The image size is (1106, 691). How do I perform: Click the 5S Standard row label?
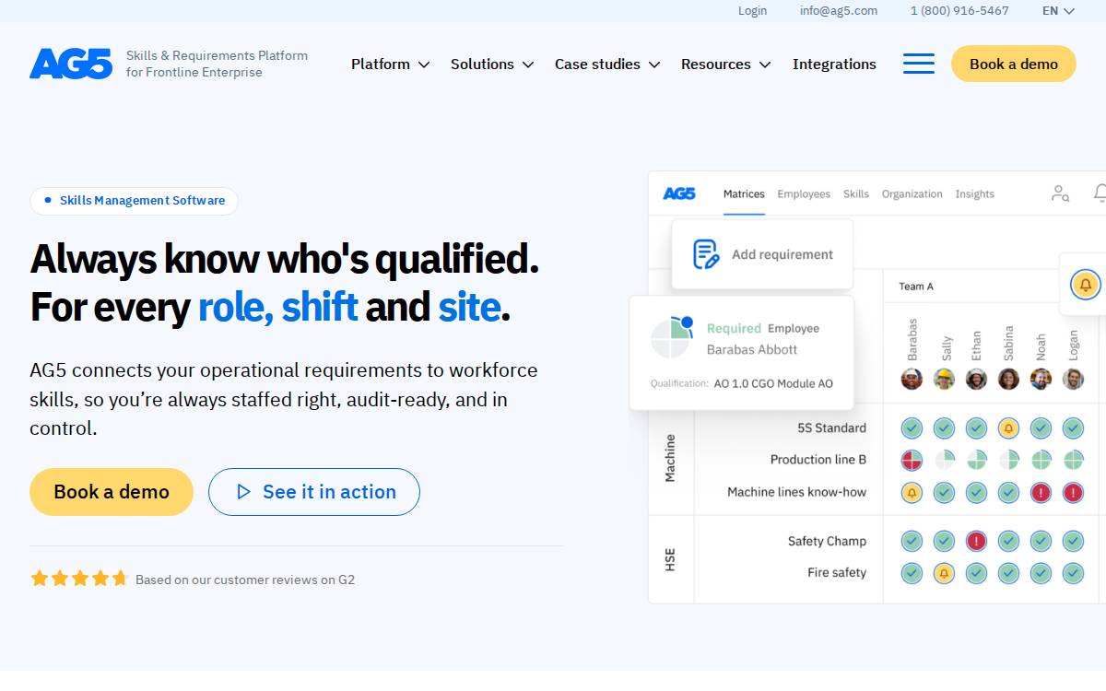click(831, 427)
